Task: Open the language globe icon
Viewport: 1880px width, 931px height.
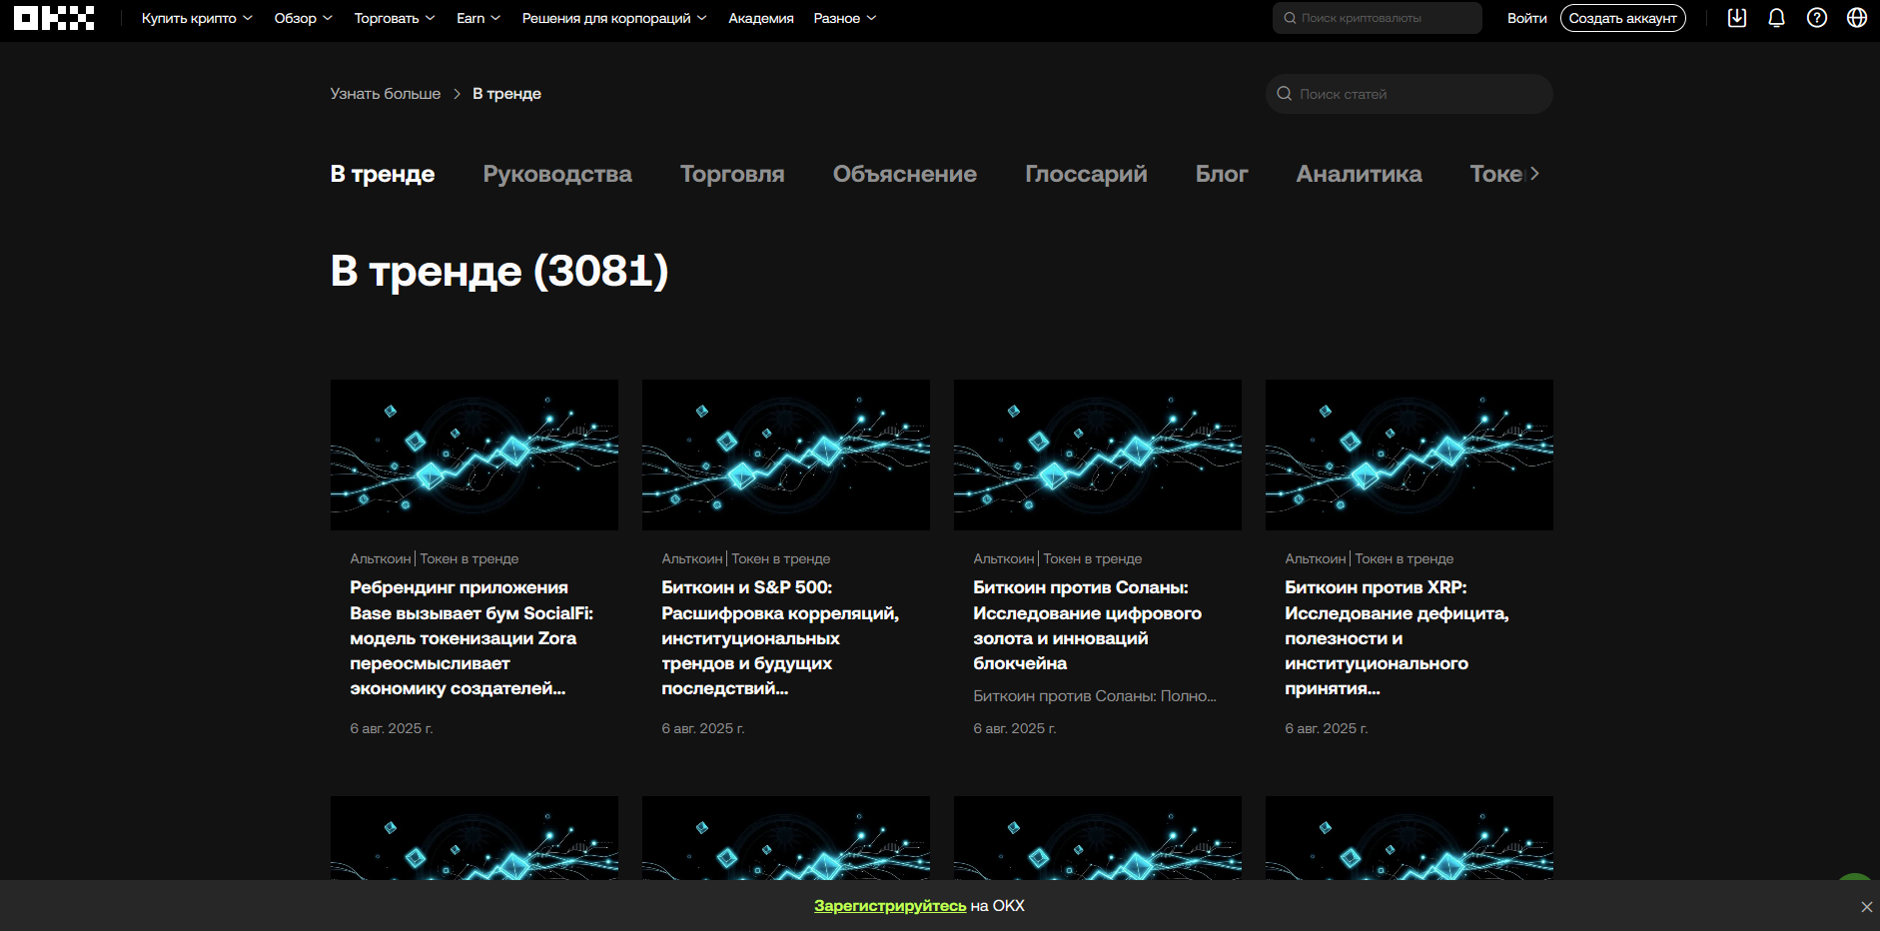Action: [1857, 18]
